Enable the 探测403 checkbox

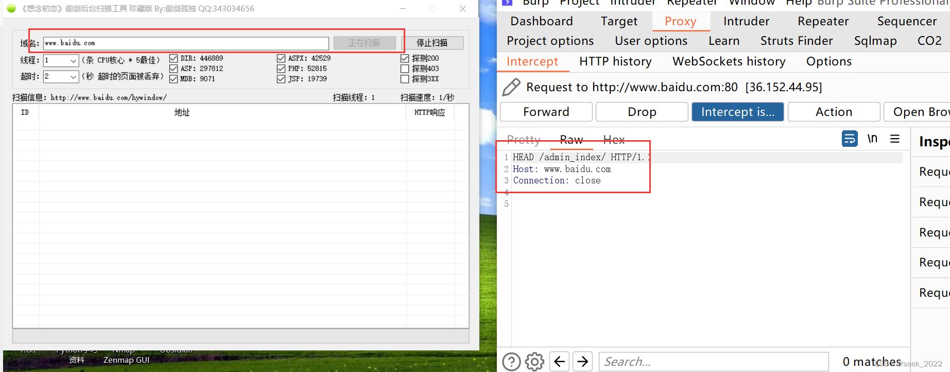(405, 69)
